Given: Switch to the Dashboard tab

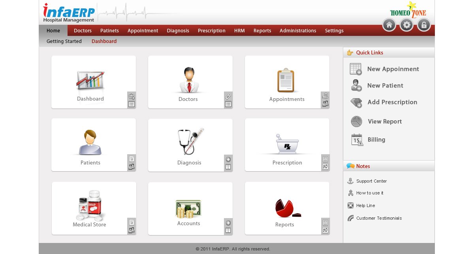Looking at the screenshot, I should 104,41.
